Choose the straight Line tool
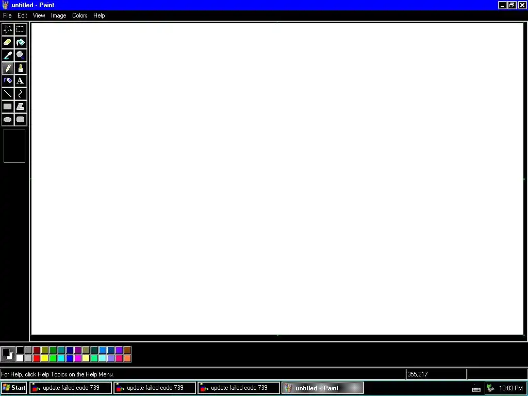528x396 pixels. coord(8,94)
